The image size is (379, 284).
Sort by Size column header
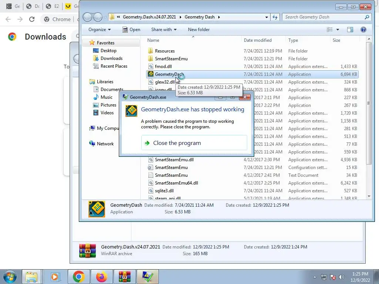336,40
